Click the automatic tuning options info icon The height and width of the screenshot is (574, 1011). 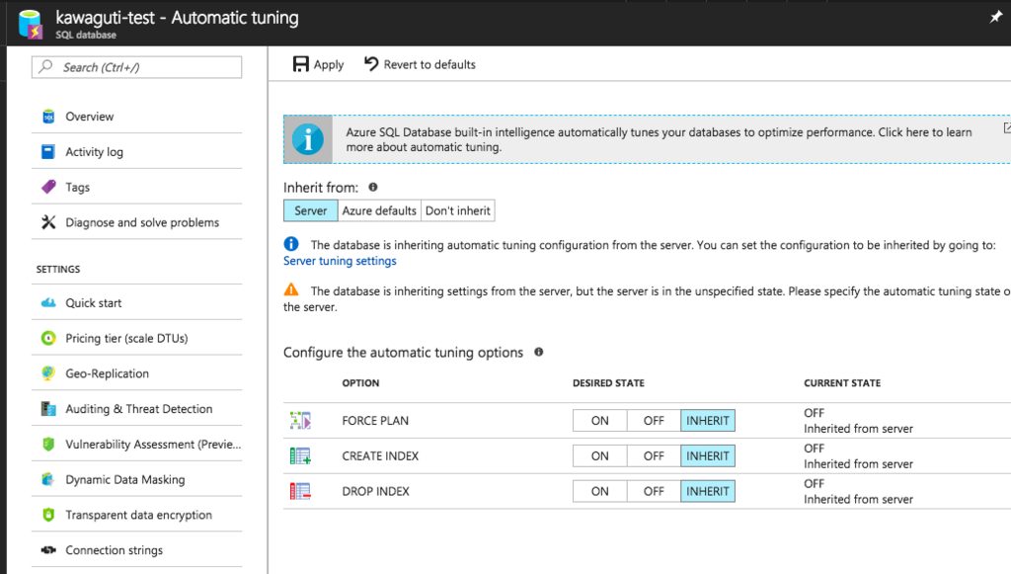click(538, 352)
